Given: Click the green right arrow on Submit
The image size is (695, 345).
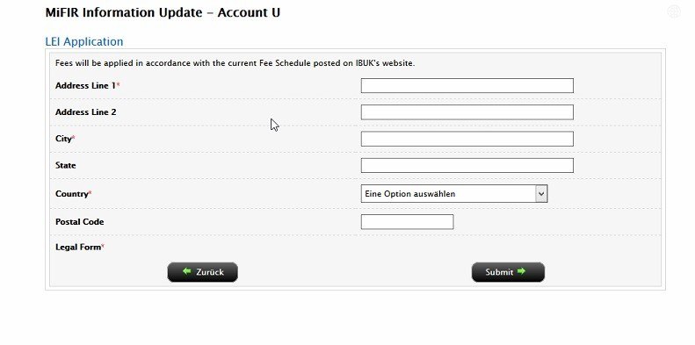Looking at the screenshot, I should 521,271.
